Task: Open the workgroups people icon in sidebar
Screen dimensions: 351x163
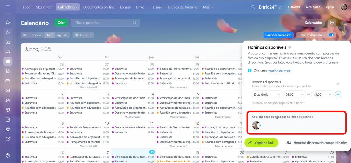Action: 8,100
